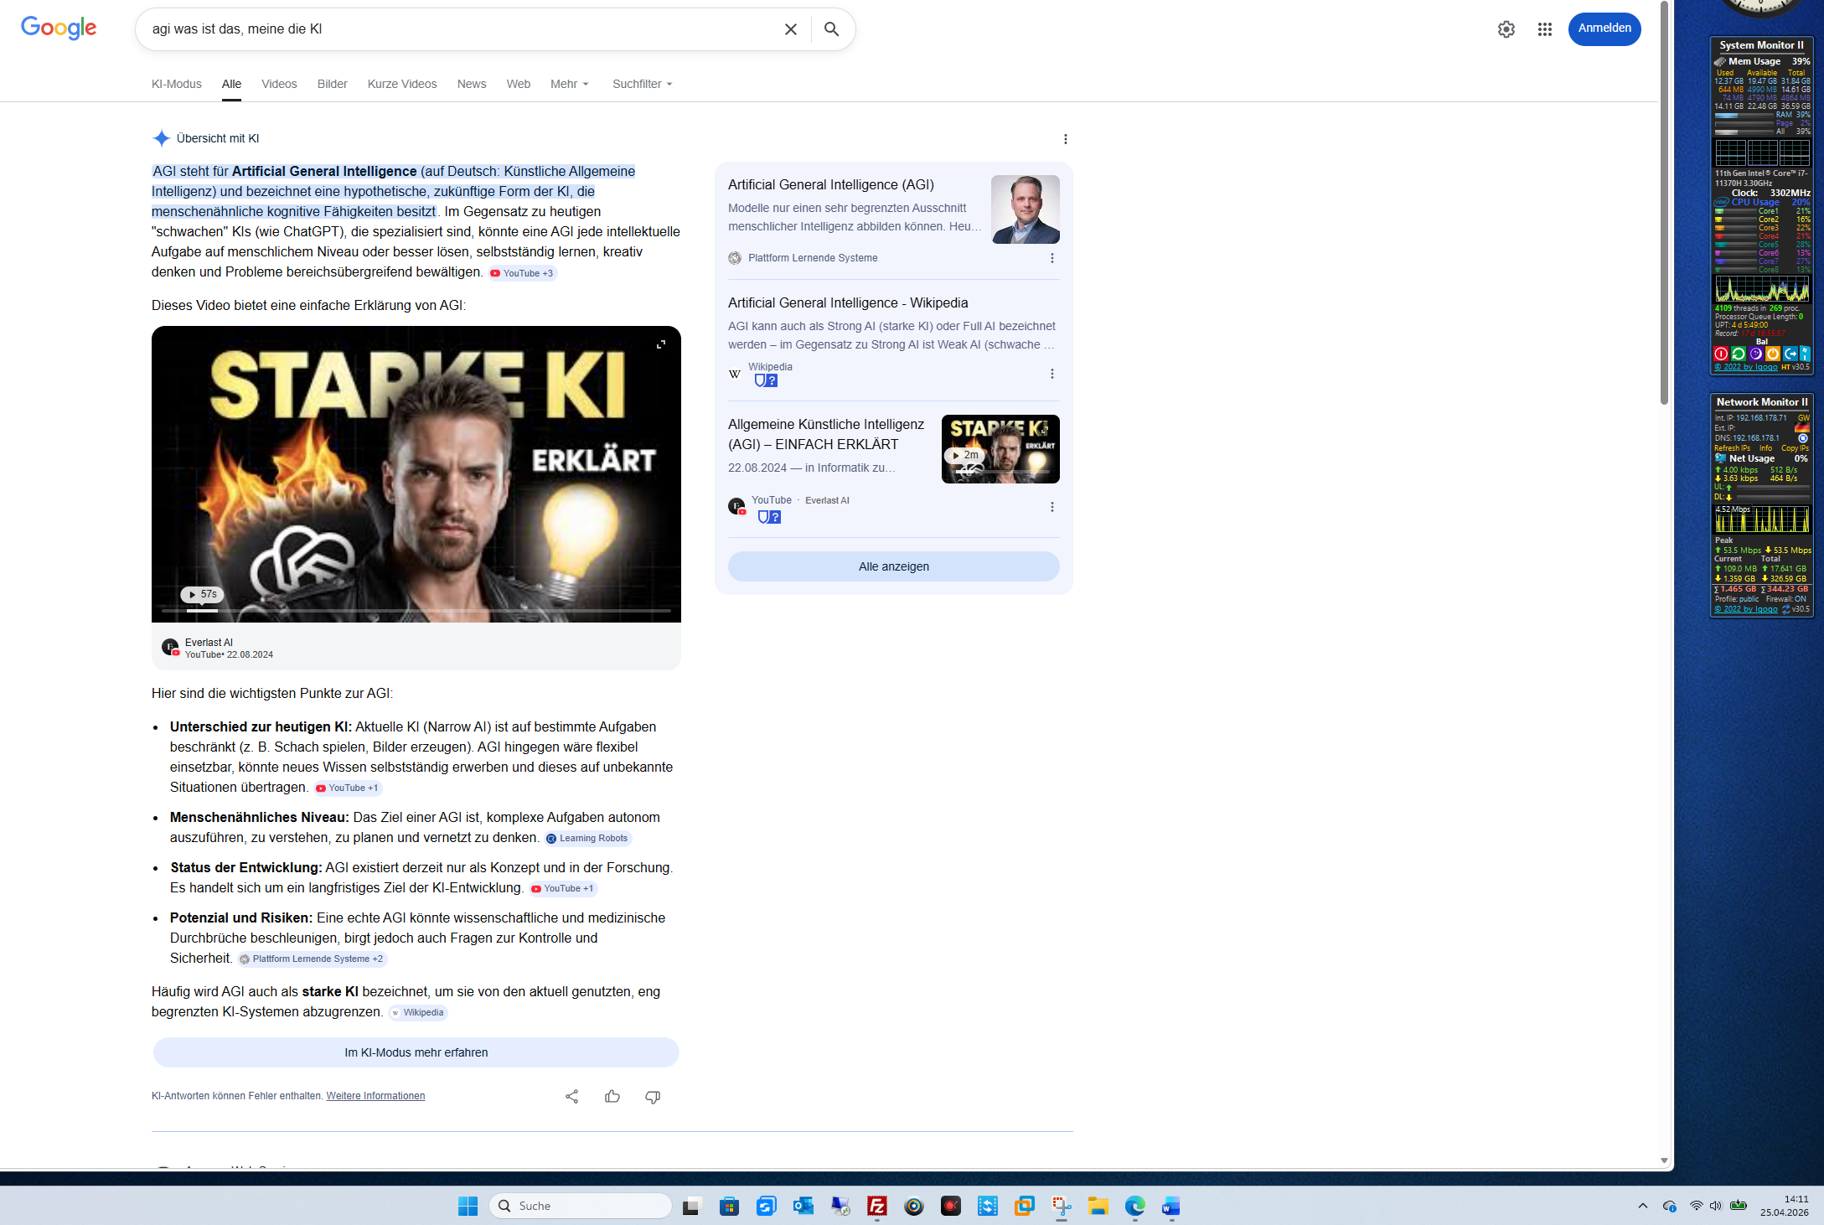Open Microsoft Edge from the taskbar
The image size is (1824, 1225).
pos(1134,1206)
